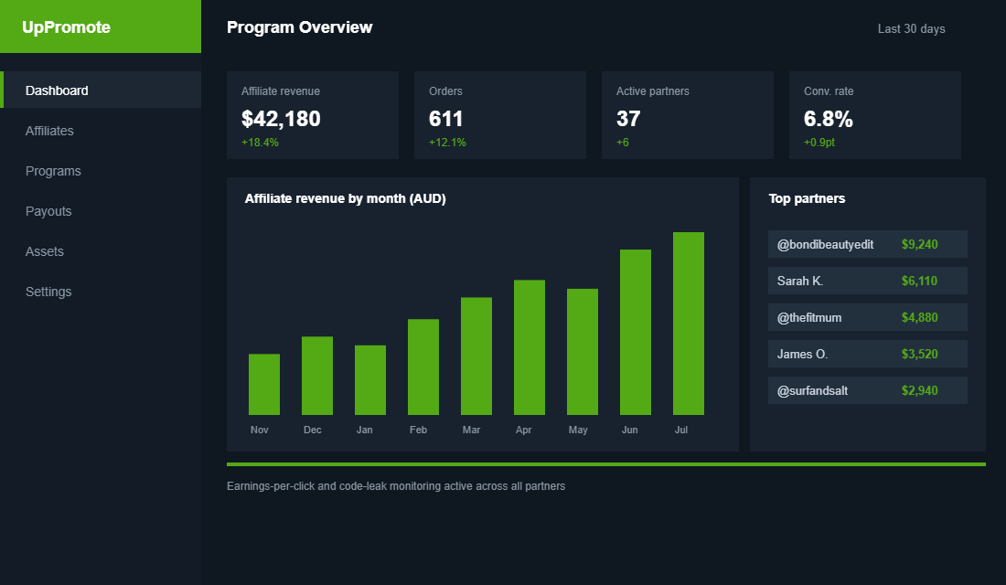Click the $9,240 partner earnings amount
This screenshot has height=585, width=1006.
919,244
